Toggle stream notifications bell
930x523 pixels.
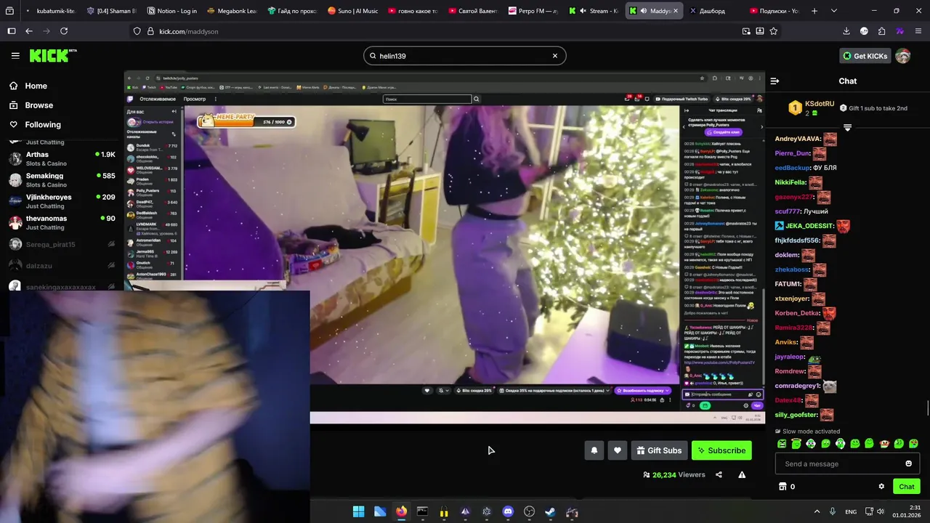pos(594,450)
